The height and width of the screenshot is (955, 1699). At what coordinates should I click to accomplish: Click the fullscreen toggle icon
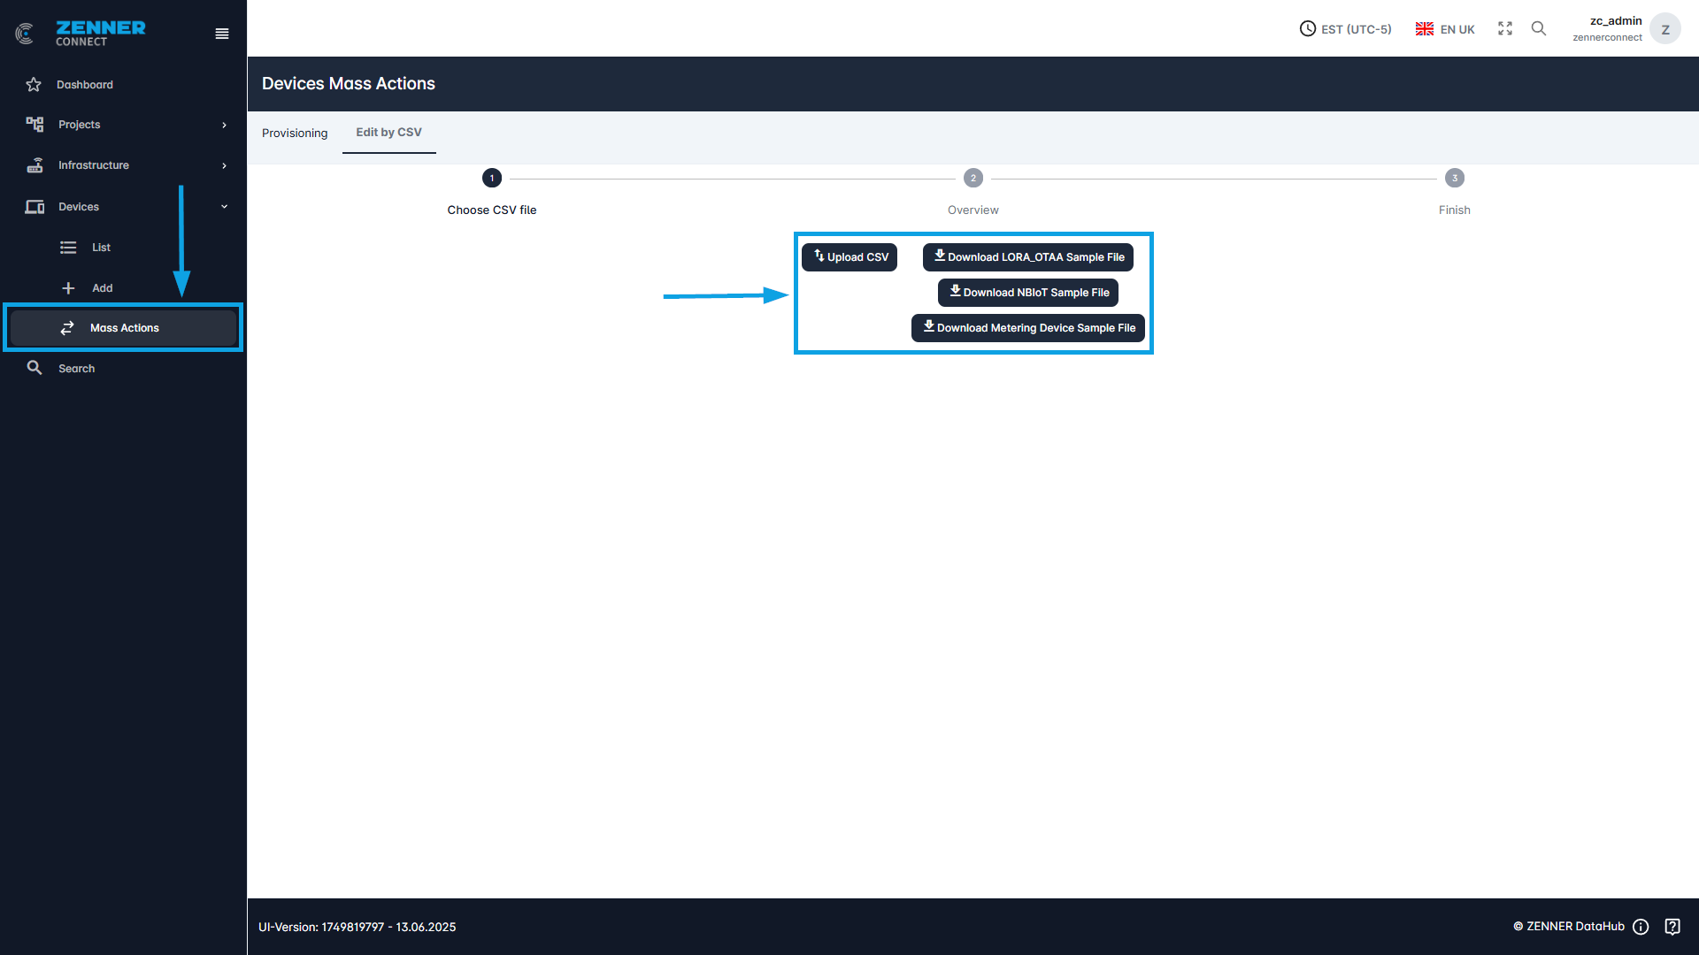pyautogui.click(x=1505, y=29)
